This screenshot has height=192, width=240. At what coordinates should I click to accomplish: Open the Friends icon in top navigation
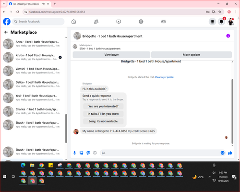(x=96, y=22)
